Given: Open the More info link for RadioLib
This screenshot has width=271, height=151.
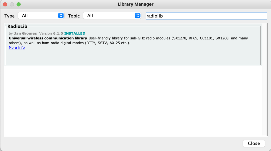Looking at the screenshot, I should pos(17,48).
